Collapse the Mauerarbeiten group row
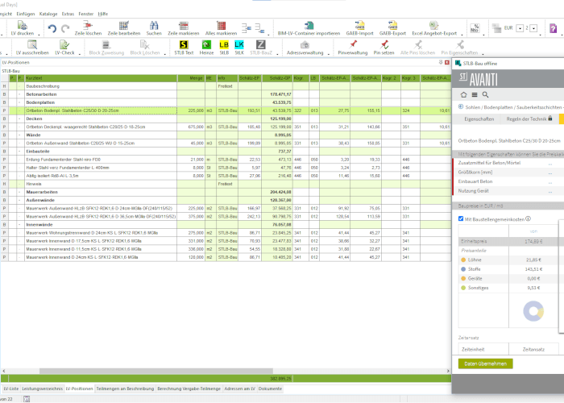Viewport: 564px width, 403px height. pos(19,192)
